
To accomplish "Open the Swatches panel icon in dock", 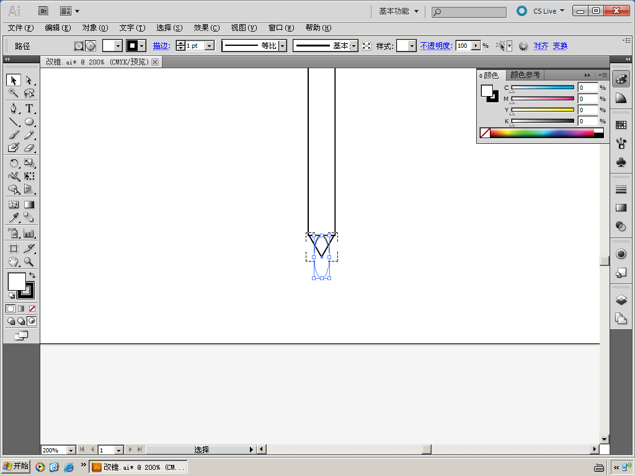I will point(621,125).
